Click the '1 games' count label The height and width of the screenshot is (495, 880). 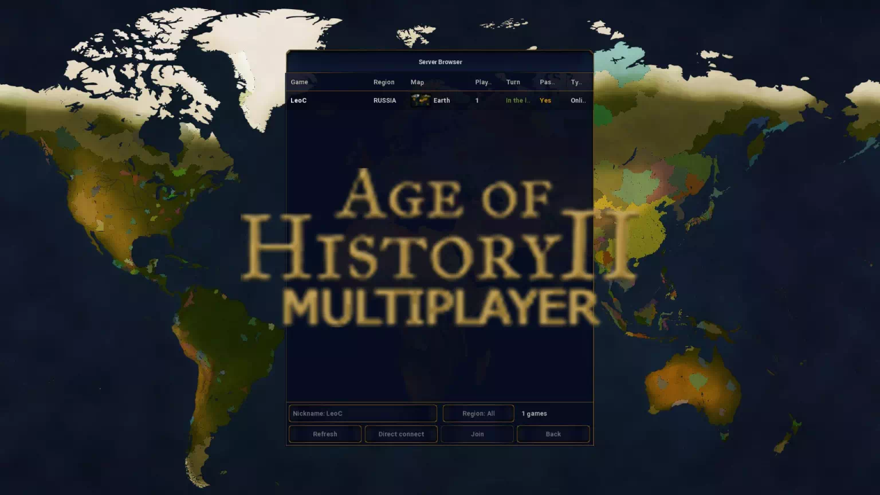click(534, 414)
